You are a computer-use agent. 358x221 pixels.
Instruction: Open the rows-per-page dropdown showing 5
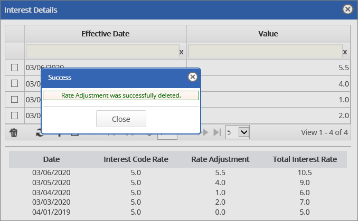pyautogui.click(x=237, y=132)
